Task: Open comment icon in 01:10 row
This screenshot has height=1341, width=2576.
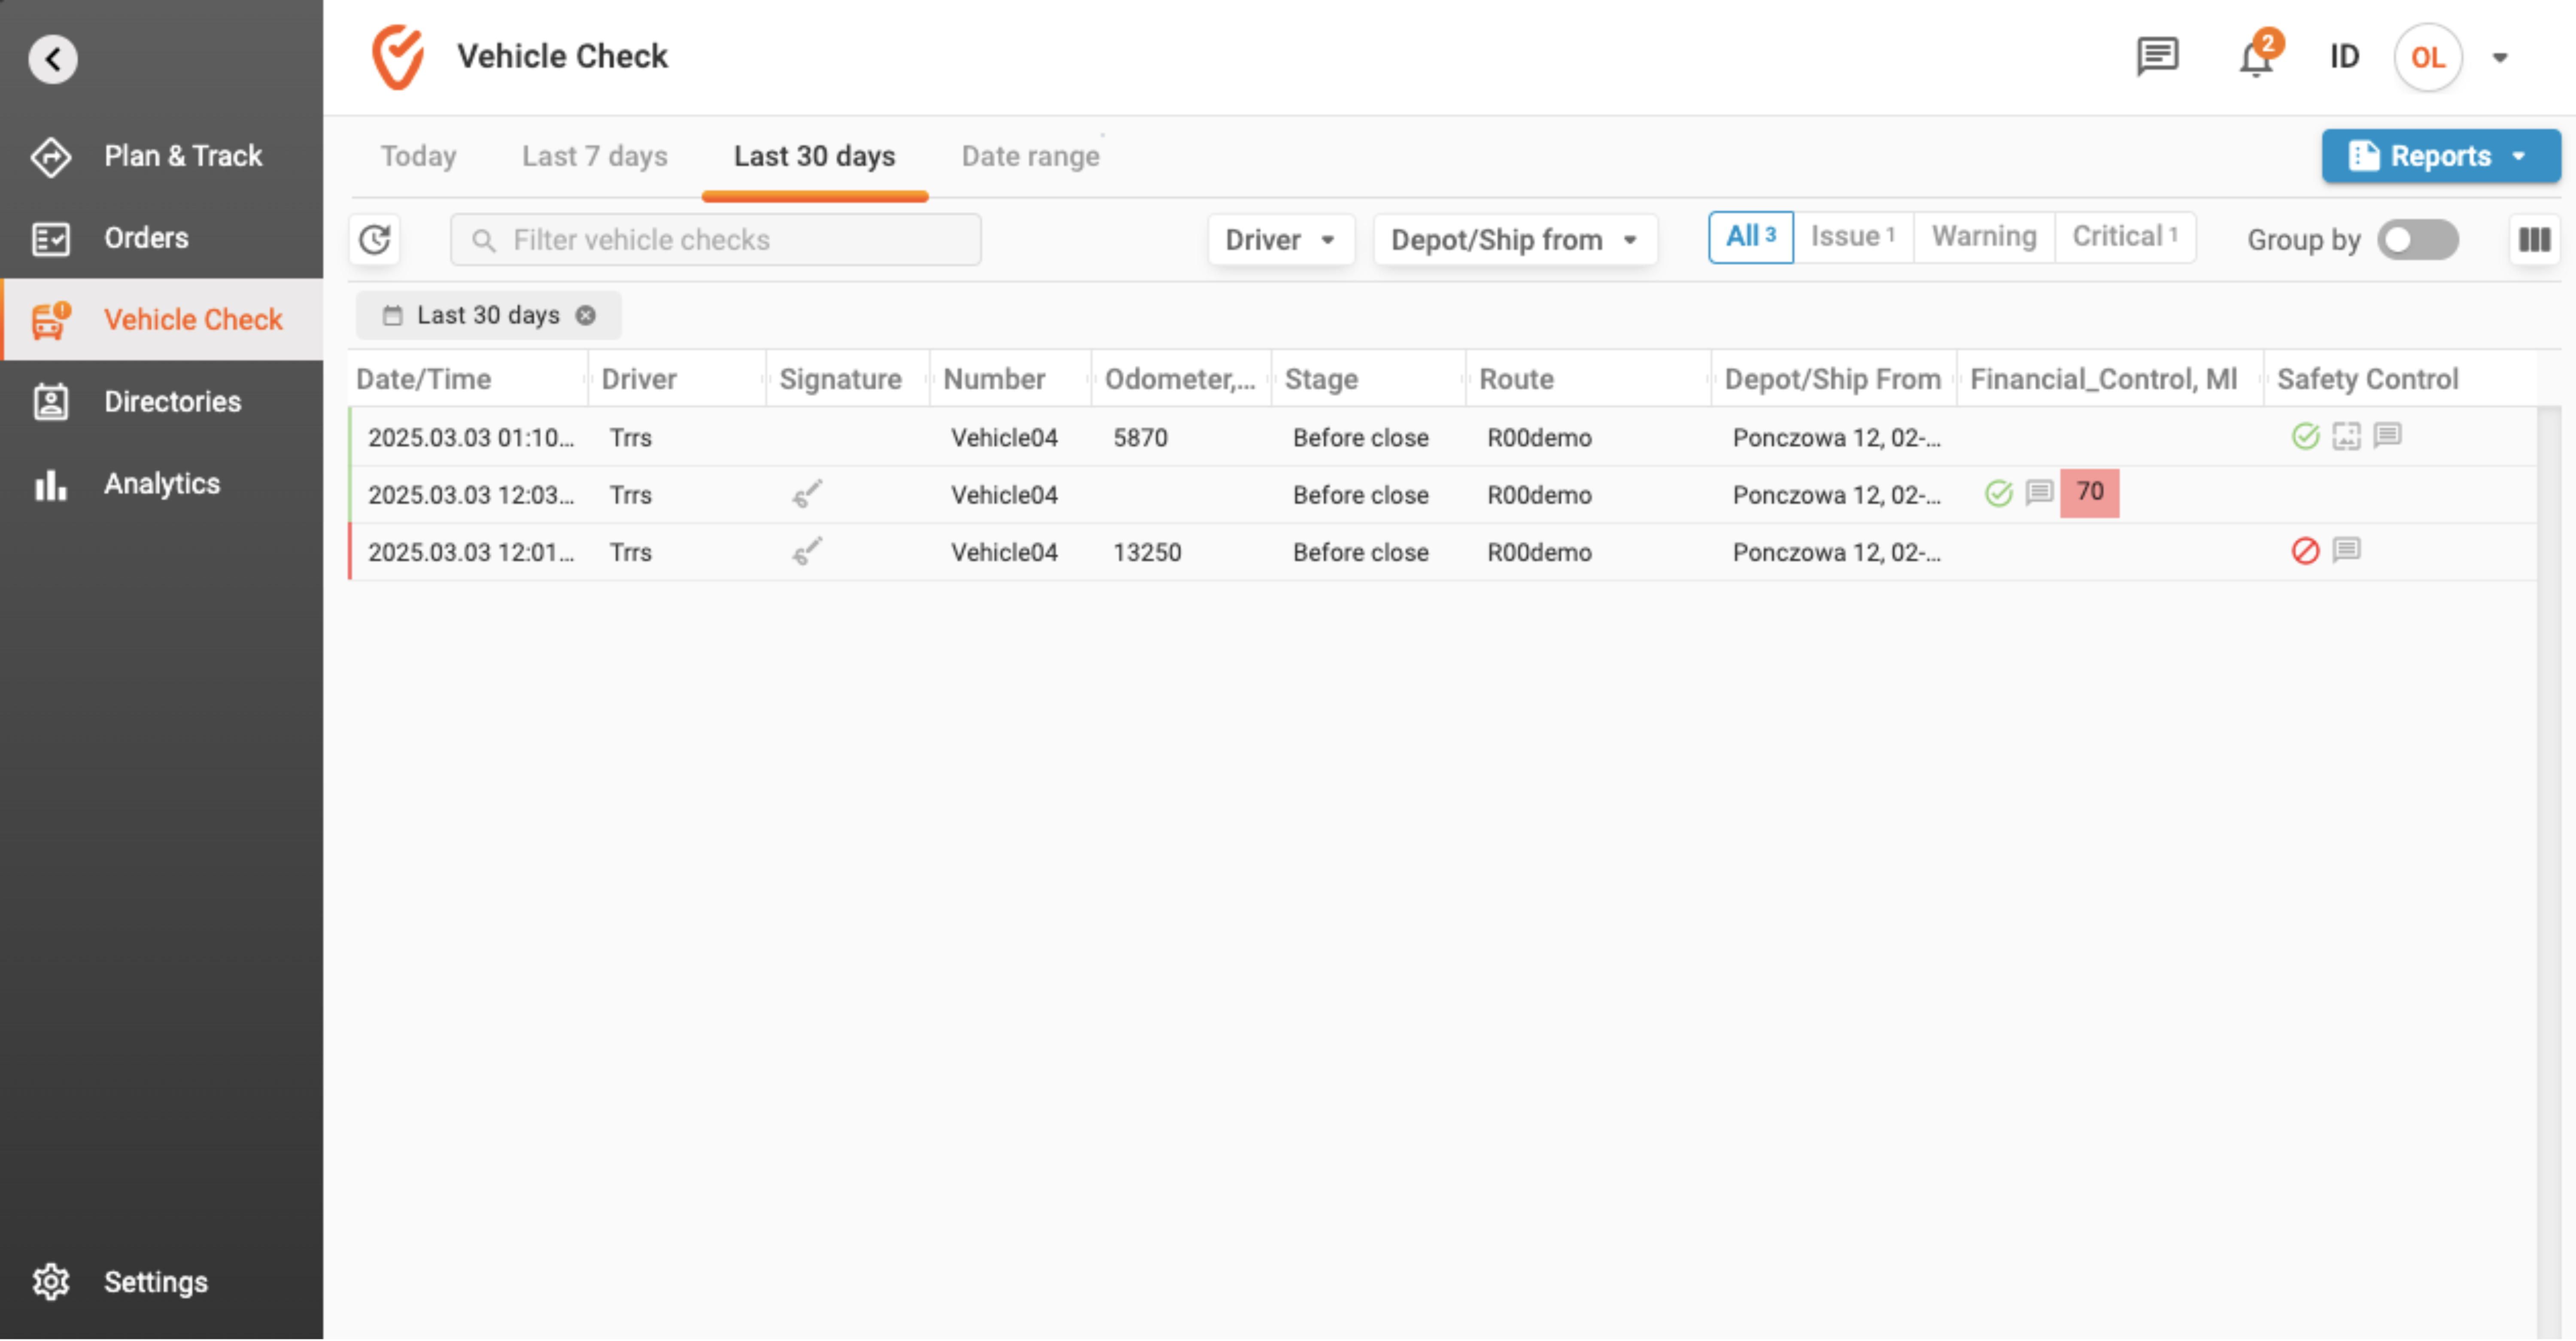Action: pyautogui.click(x=2387, y=436)
